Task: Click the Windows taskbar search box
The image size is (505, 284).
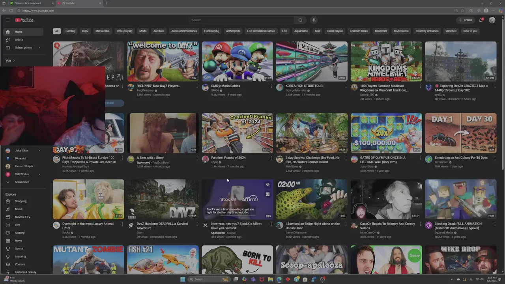Action: 209,279
